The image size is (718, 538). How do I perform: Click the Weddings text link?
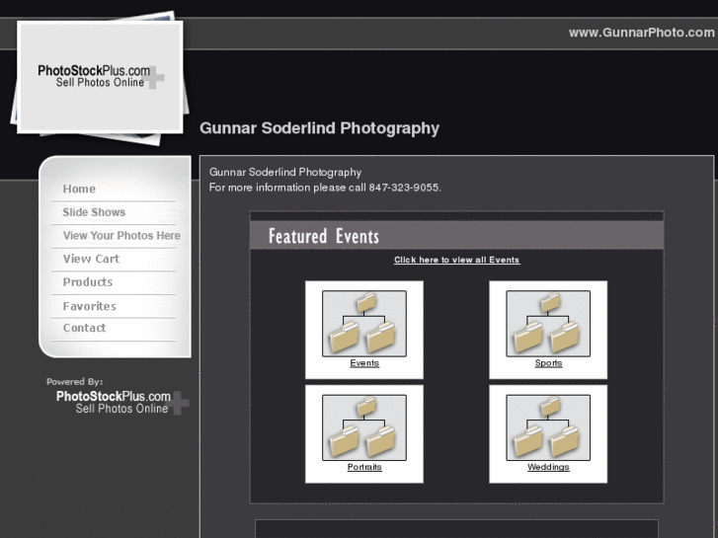[x=548, y=467]
